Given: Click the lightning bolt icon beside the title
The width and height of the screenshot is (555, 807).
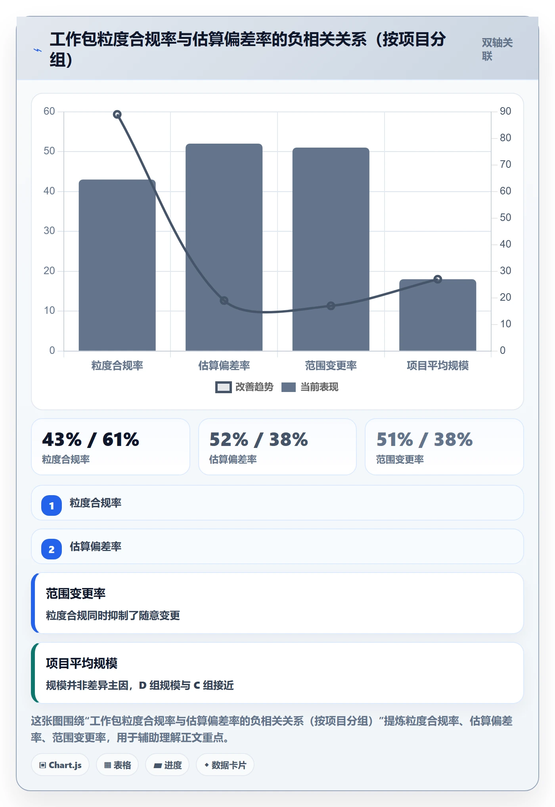Looking at the screenshot, I should (x=38, y=50).
